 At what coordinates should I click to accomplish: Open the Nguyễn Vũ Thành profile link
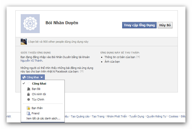(31, 61)
